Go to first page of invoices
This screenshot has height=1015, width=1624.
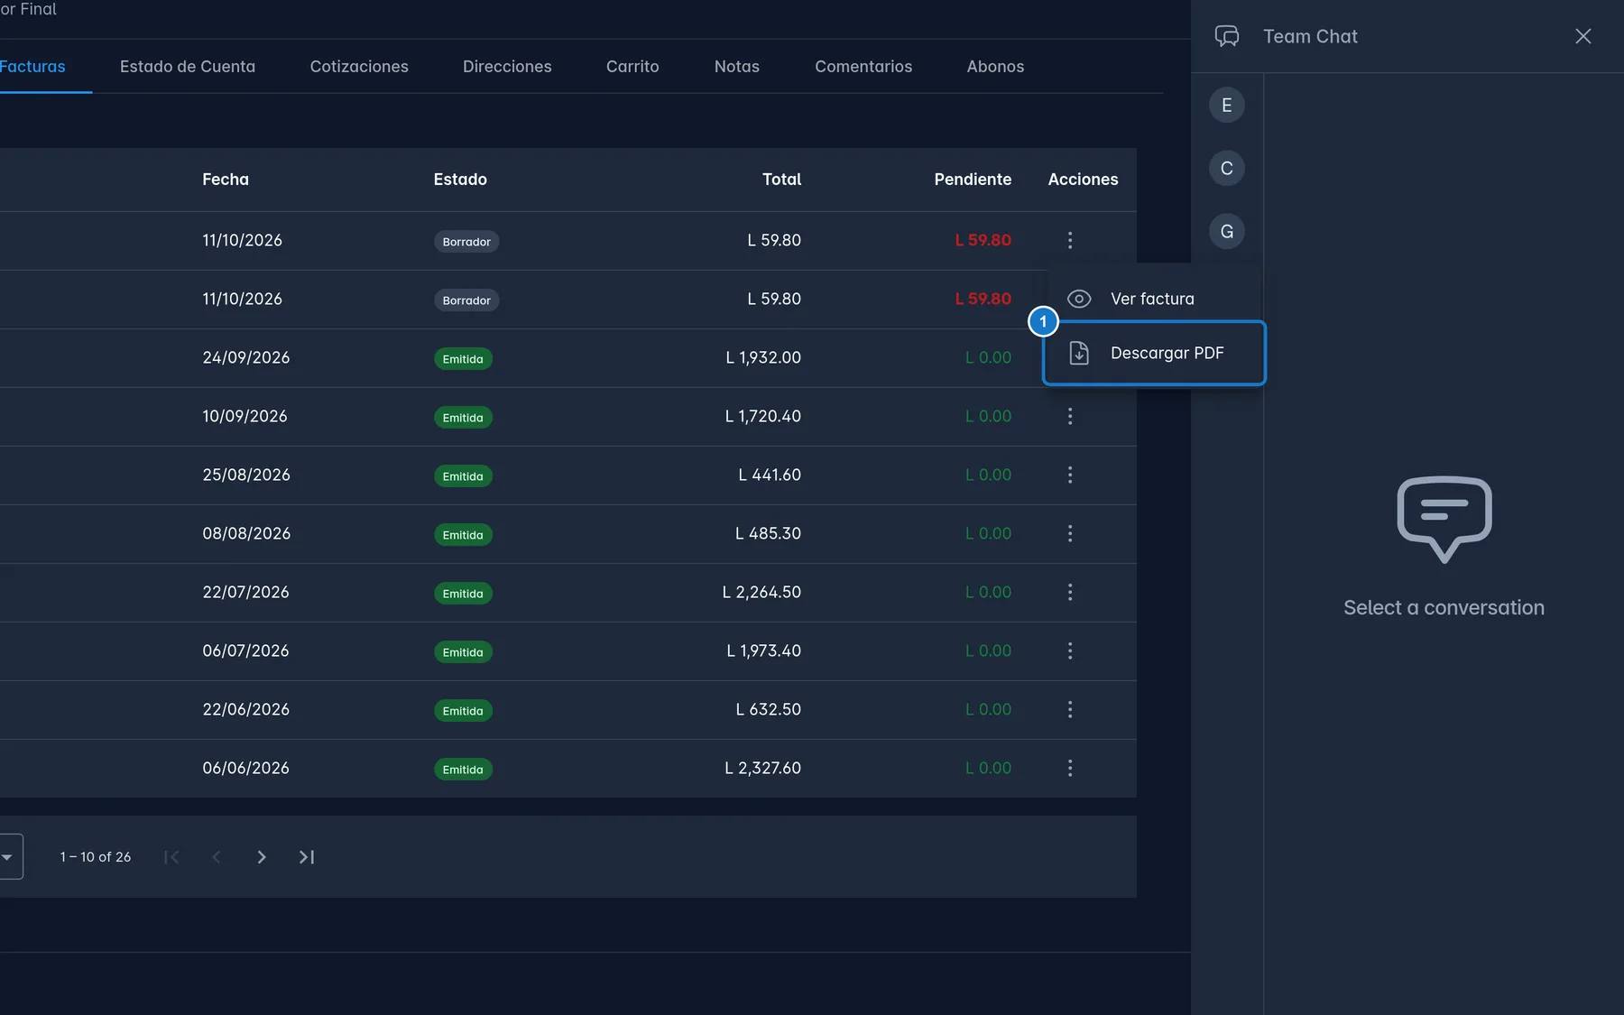click(x=171, y=857)
